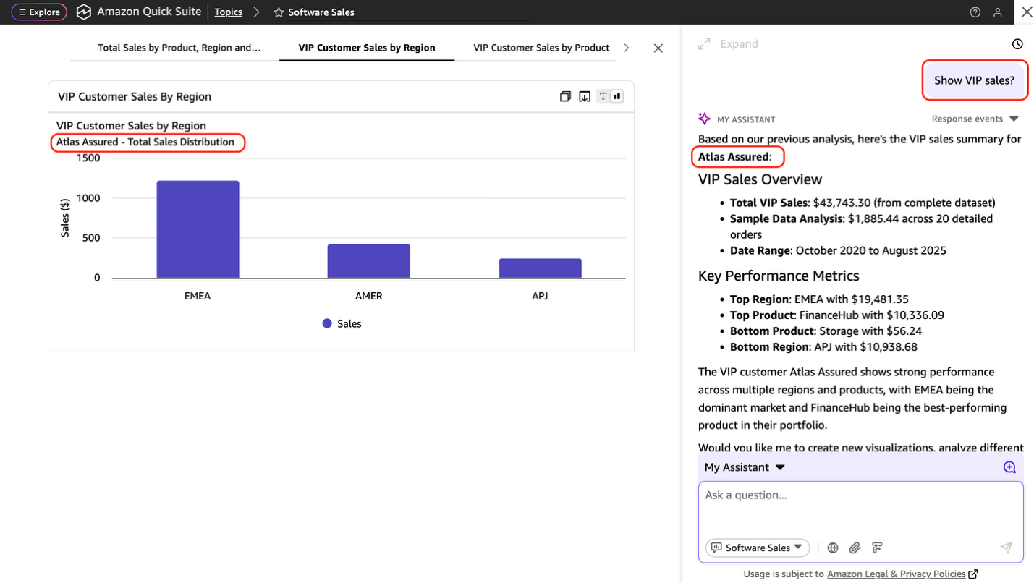Go to the Topics breadcrumb link
The width and height of the screenshot is (1034, 583).
tap(228, 12)
